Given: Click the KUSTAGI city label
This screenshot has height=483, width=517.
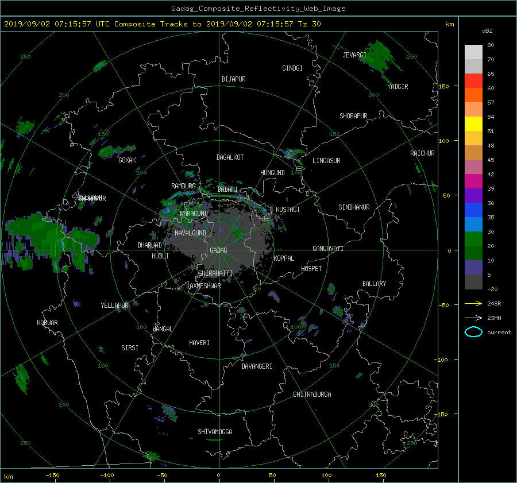Looking at the screenshot, I should pos(288,210).
